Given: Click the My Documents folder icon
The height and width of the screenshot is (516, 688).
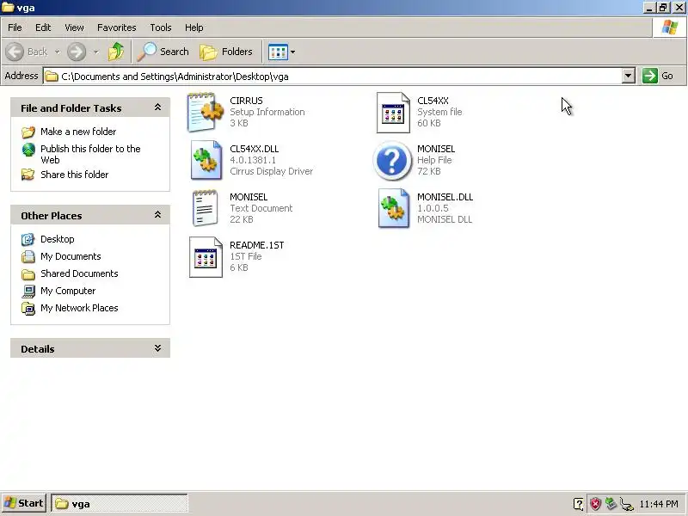Looking at the screenshot, I should [x=28, y=256].
